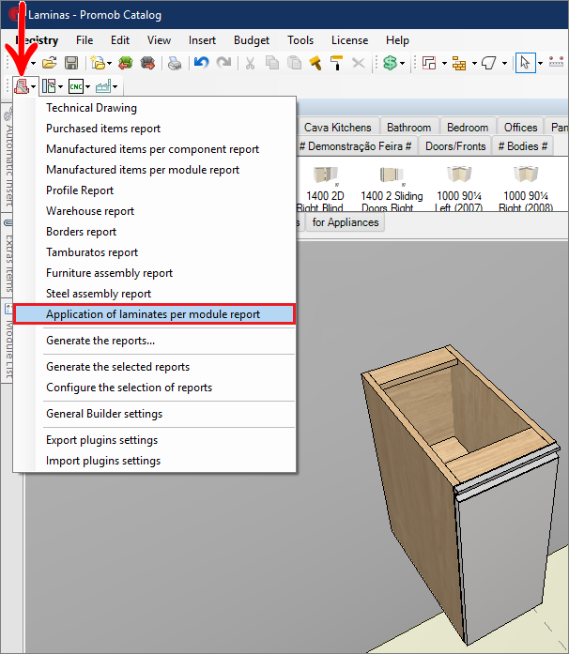
Task: Open the Module List side panel tab
Action: (8, 341)
